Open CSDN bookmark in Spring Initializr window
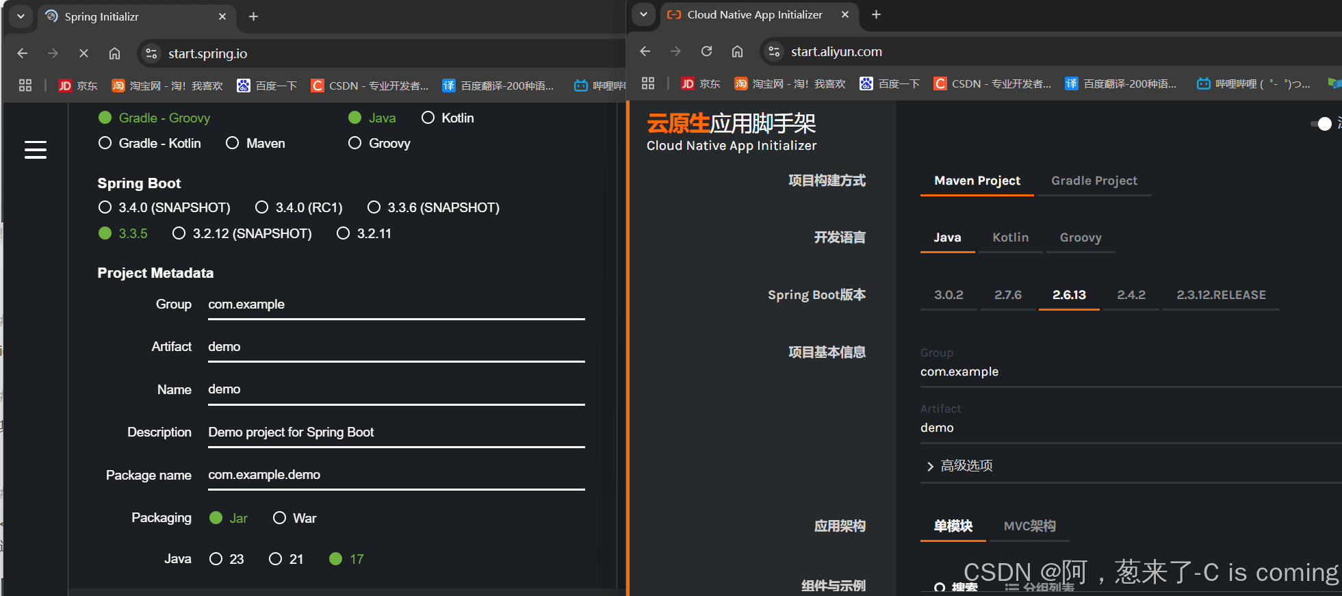The height and width of the screenshot is (596, 1342). [x=370, y=86]
